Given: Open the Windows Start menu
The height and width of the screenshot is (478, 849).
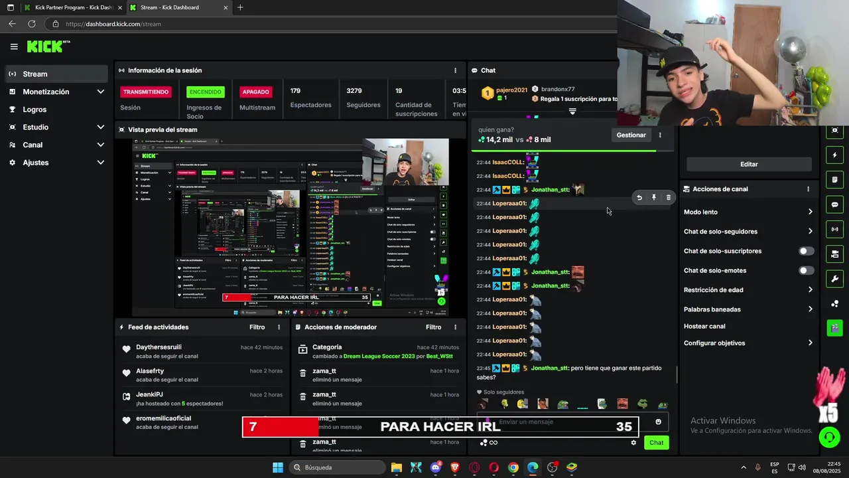Looking at the screenshot, I should tap(277, 467).
